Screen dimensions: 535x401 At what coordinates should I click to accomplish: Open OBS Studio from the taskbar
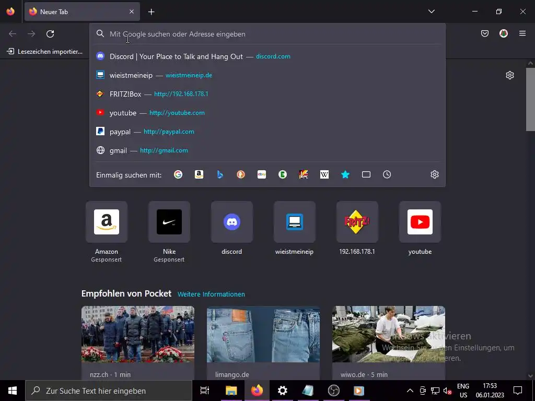334,391
